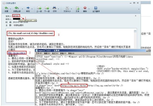
Task: Open dropdown arrow next to 文字大小
Action: click(x=71, y=9)
